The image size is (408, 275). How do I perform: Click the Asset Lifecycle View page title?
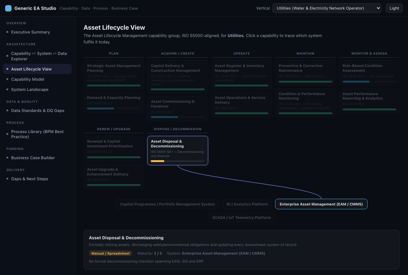pos(114,27)
